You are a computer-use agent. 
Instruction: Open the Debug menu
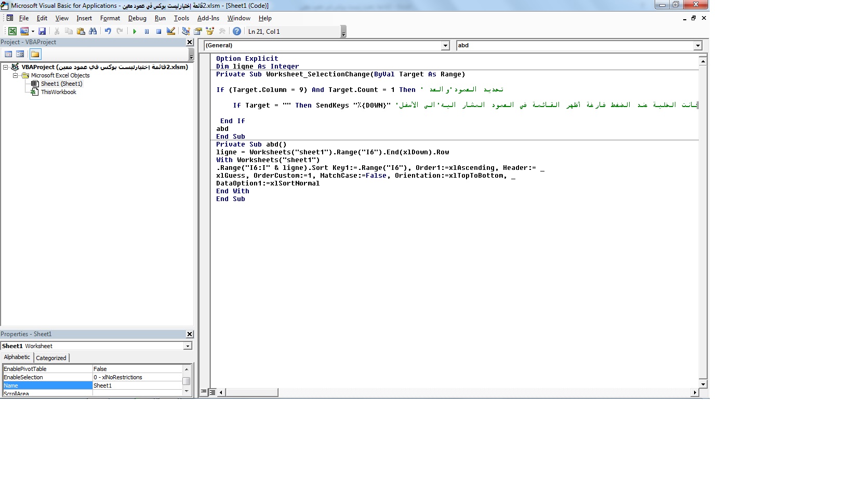(x=137, y=18)
